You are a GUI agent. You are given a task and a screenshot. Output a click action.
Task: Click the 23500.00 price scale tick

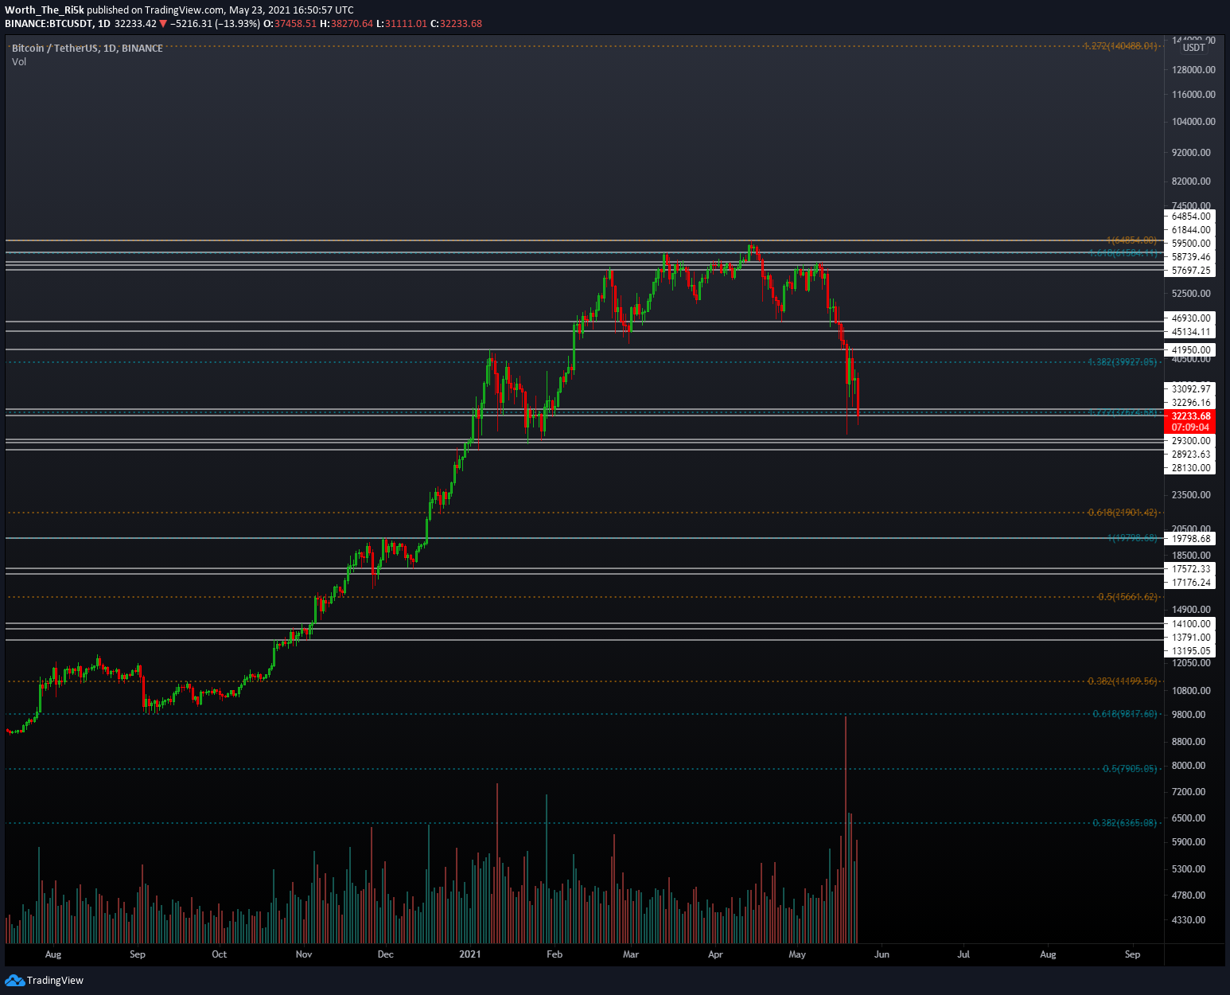pos(1191,495)
